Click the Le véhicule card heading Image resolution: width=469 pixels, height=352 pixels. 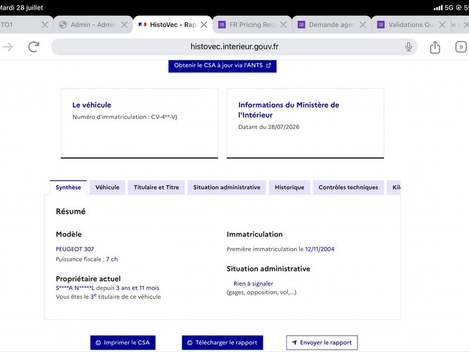coord(91,105)
